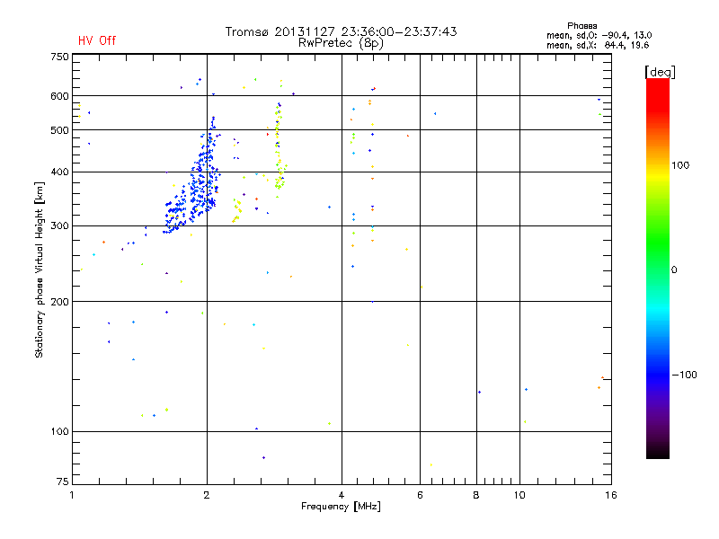Click the y-axis '600' tick label
The height and width of the screenshot is (539, 719).
point(59,96)
